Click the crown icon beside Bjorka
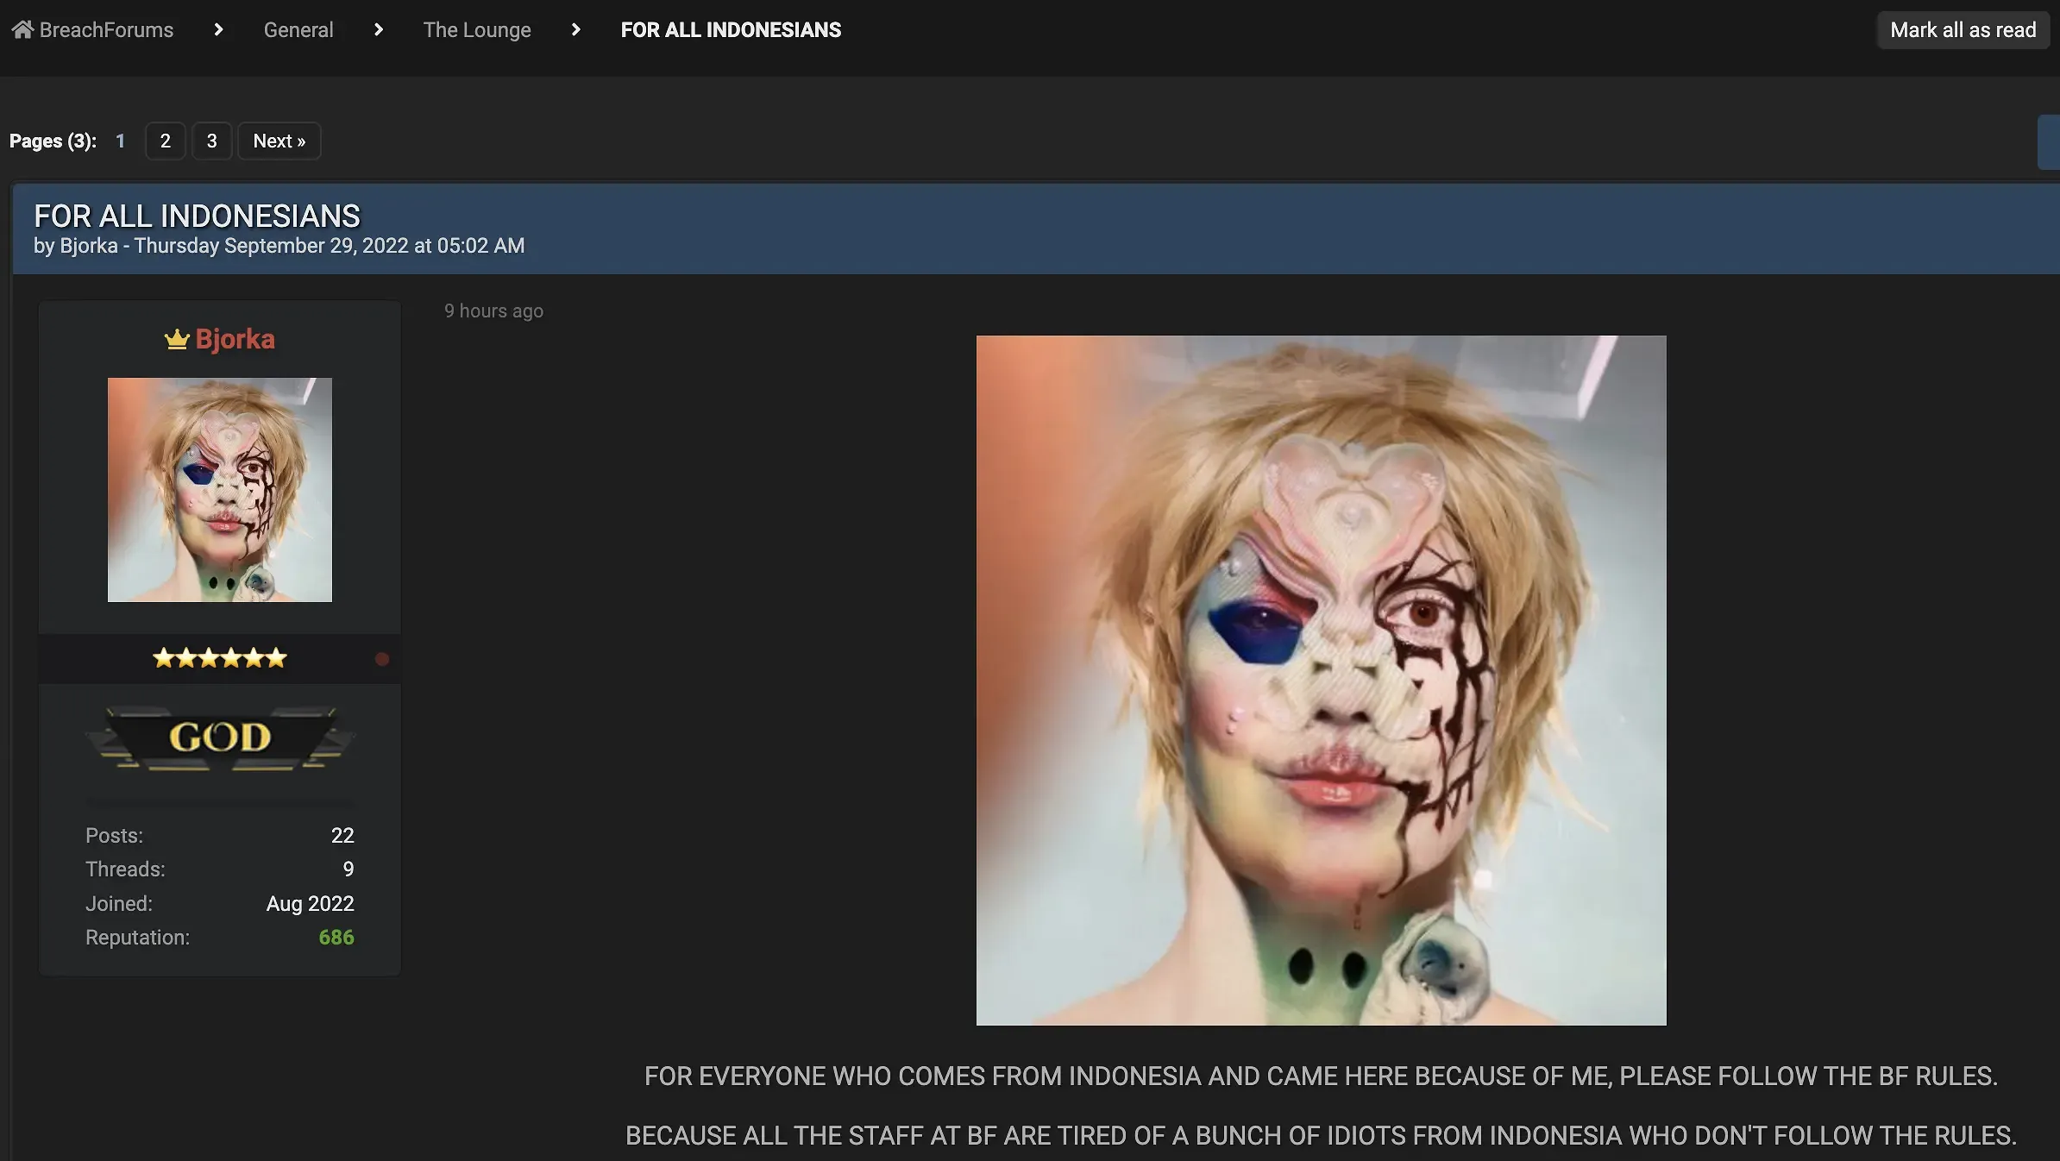 pos(177,339)
